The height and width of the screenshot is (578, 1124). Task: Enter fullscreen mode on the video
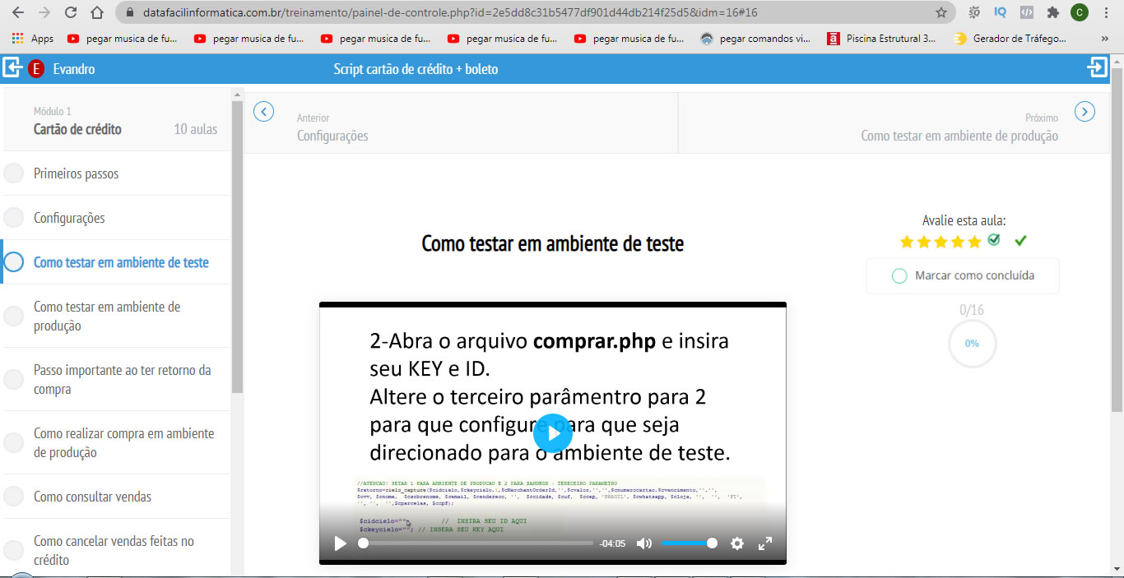click(764, 543)
